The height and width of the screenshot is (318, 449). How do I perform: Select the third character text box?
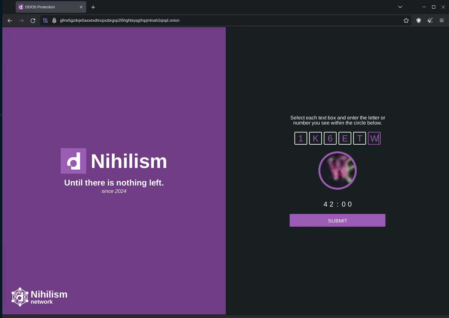pyautogui.click(x=330, y=138)
